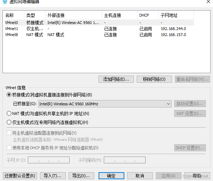Select the 桥接模式 radio button
This screenshot has height=181, width=213.
(x=9, y=95)
